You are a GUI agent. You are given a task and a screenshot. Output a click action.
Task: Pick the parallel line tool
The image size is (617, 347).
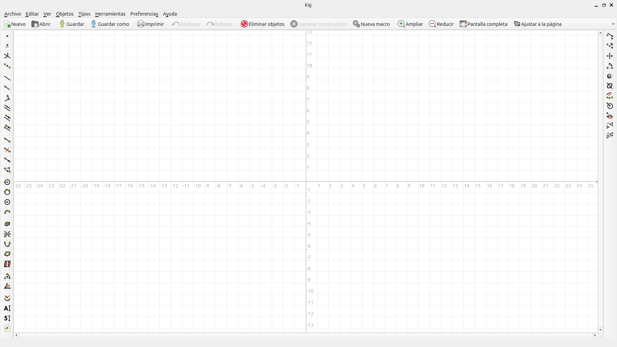[7, 108]
